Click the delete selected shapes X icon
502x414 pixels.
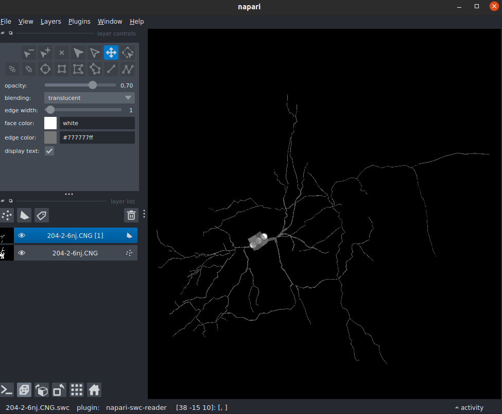click(62, 53)
